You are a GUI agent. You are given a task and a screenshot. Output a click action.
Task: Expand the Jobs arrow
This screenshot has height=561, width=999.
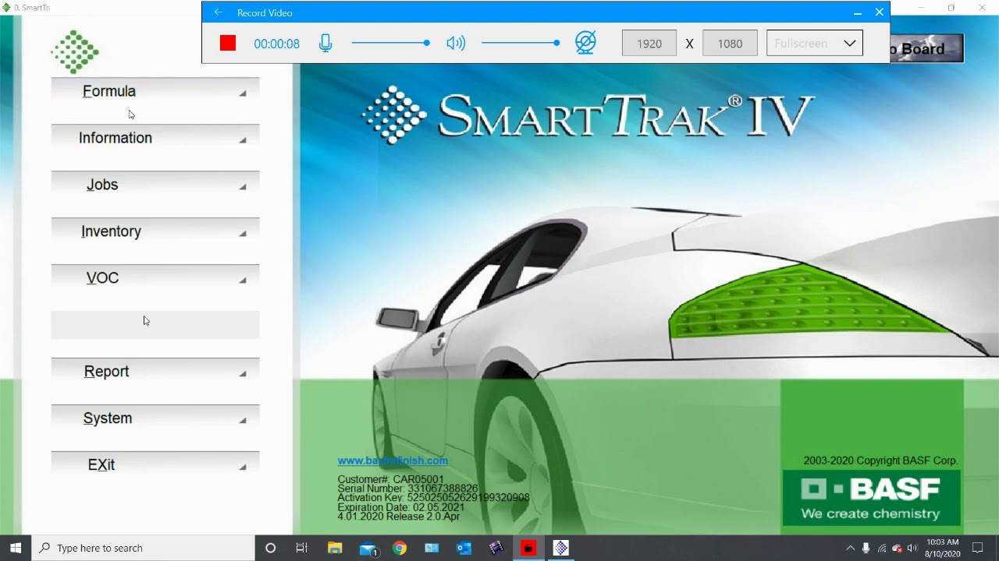(243, 187)
